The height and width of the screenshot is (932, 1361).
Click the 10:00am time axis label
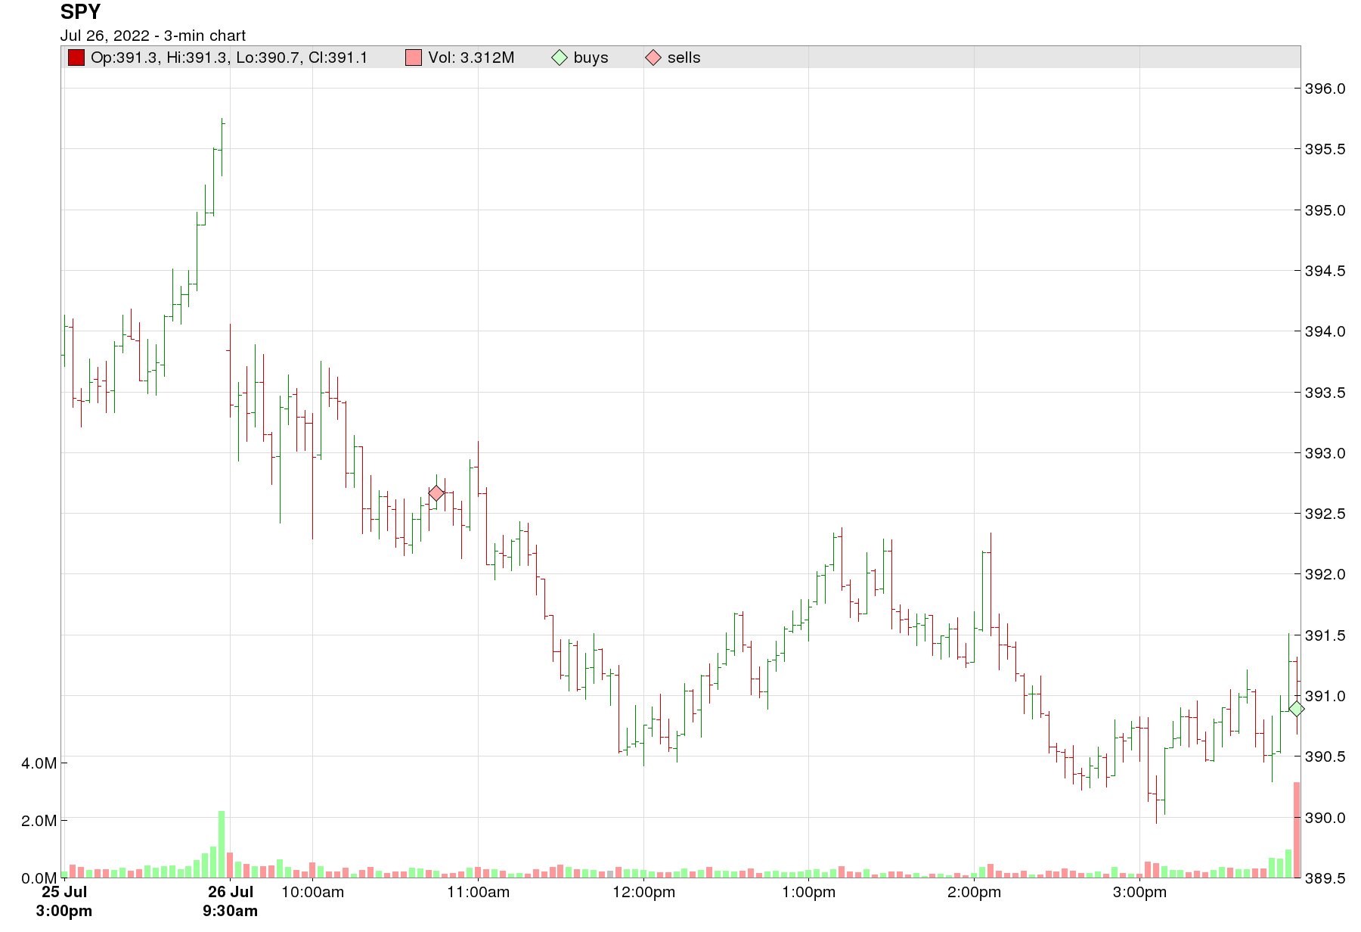pos(312,892)
